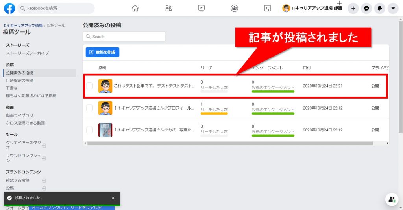Image resolution: width=403 pixels, height=210 pixels.
Task: Select 日時指定の投稿 in sidebar
Action: [20, 80]
